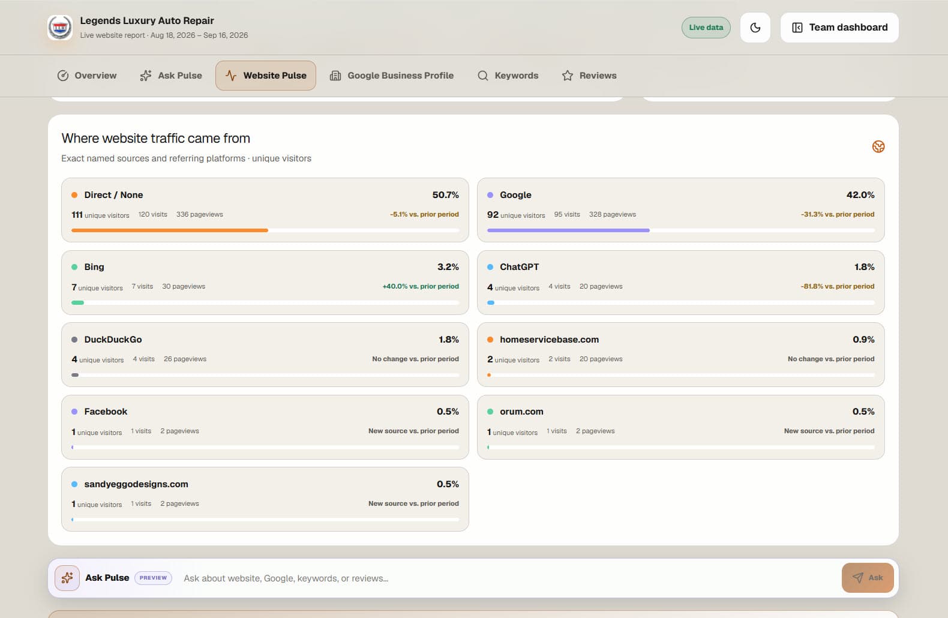This screenshot has height=618, width=948.
Task: Click the -5.1% vs. prior period text
Action: click(424, 214)
